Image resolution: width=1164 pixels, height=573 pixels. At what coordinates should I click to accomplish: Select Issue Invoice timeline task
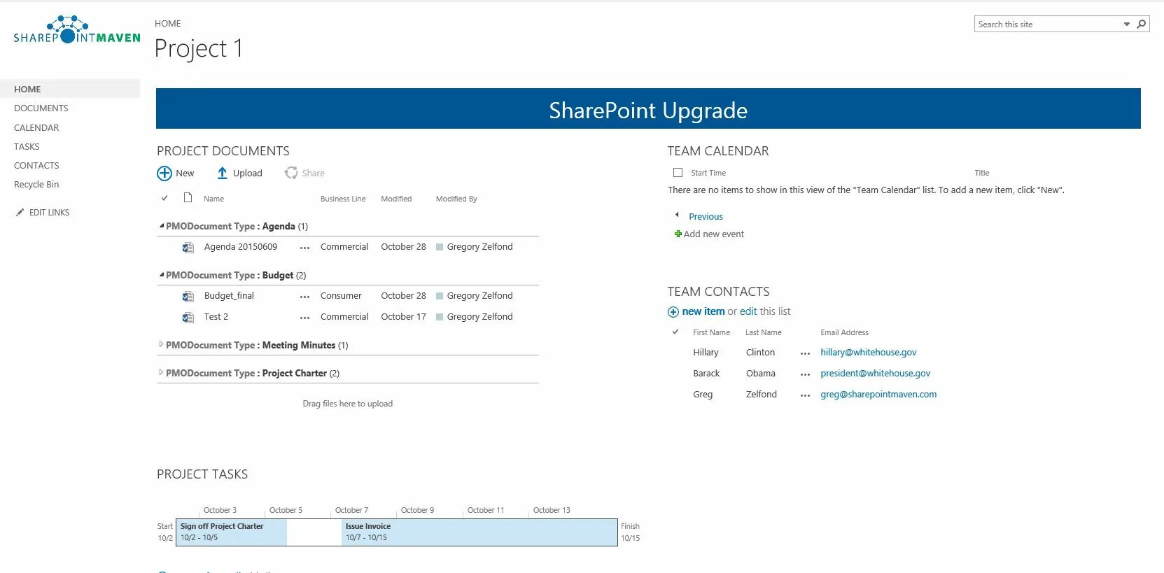(479, 532)
